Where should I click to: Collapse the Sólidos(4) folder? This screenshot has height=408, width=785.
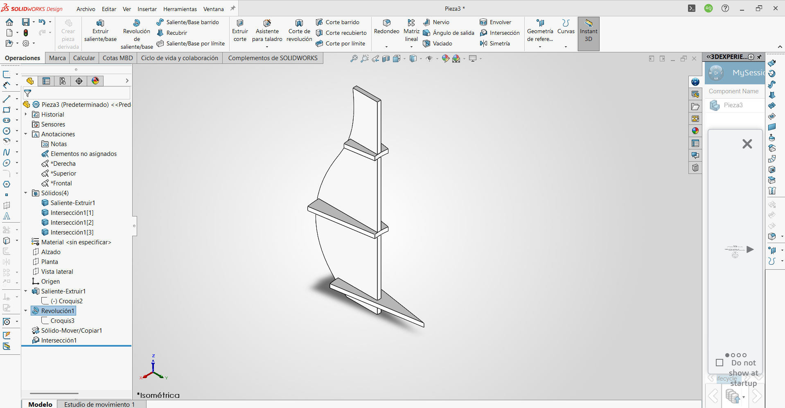point(26,193)
